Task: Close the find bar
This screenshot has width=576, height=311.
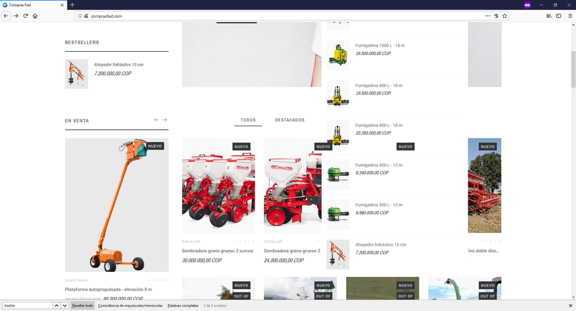Action: point(570,305)
